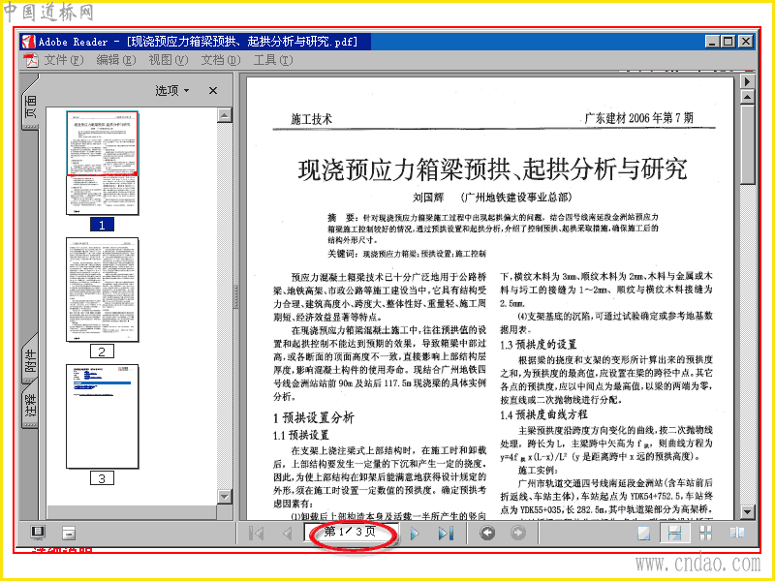Switch to the 注释 side tab
Screen dimensions: 775x581
pos(30,405)
